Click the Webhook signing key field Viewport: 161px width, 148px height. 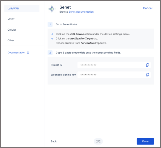click(114, 75)
